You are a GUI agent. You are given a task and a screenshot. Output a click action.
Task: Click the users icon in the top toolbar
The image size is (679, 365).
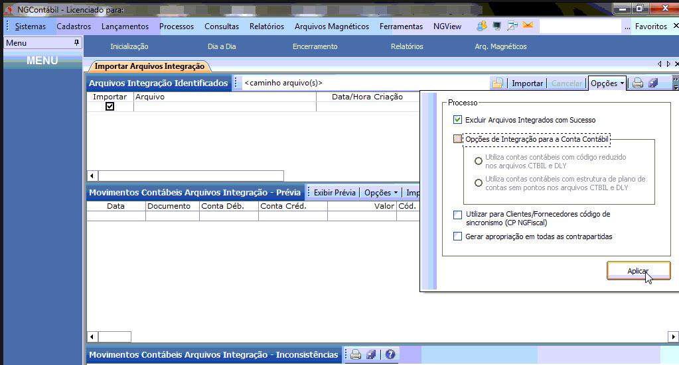[x=481, y=26]
